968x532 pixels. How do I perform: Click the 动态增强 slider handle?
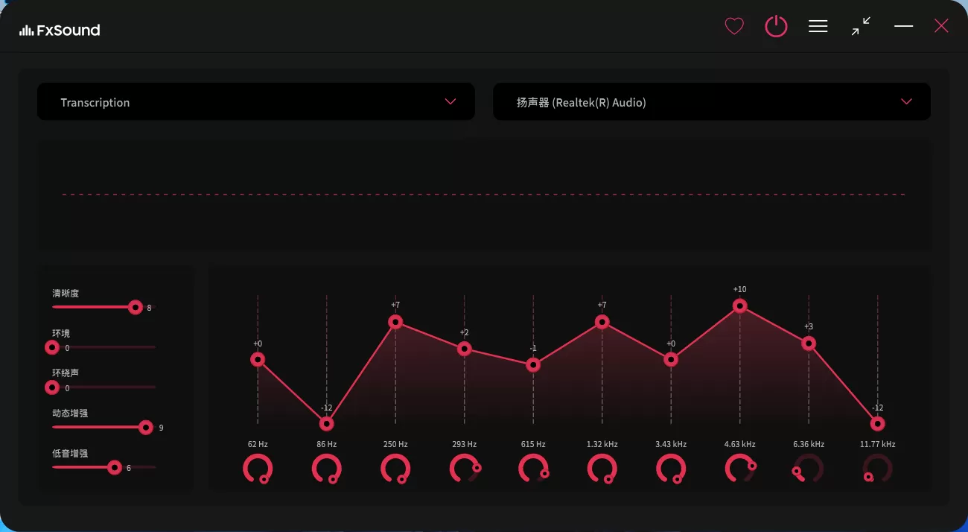click(x=146, y=427)
